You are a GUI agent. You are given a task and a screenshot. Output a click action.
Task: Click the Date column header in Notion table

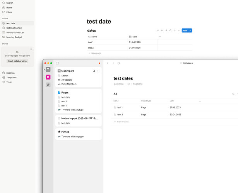133,37
